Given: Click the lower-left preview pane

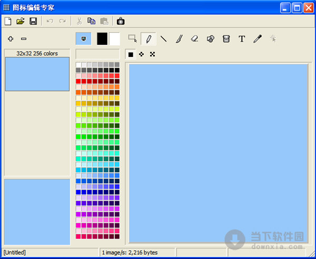Looking at the screenshot, I should (37, 212).
